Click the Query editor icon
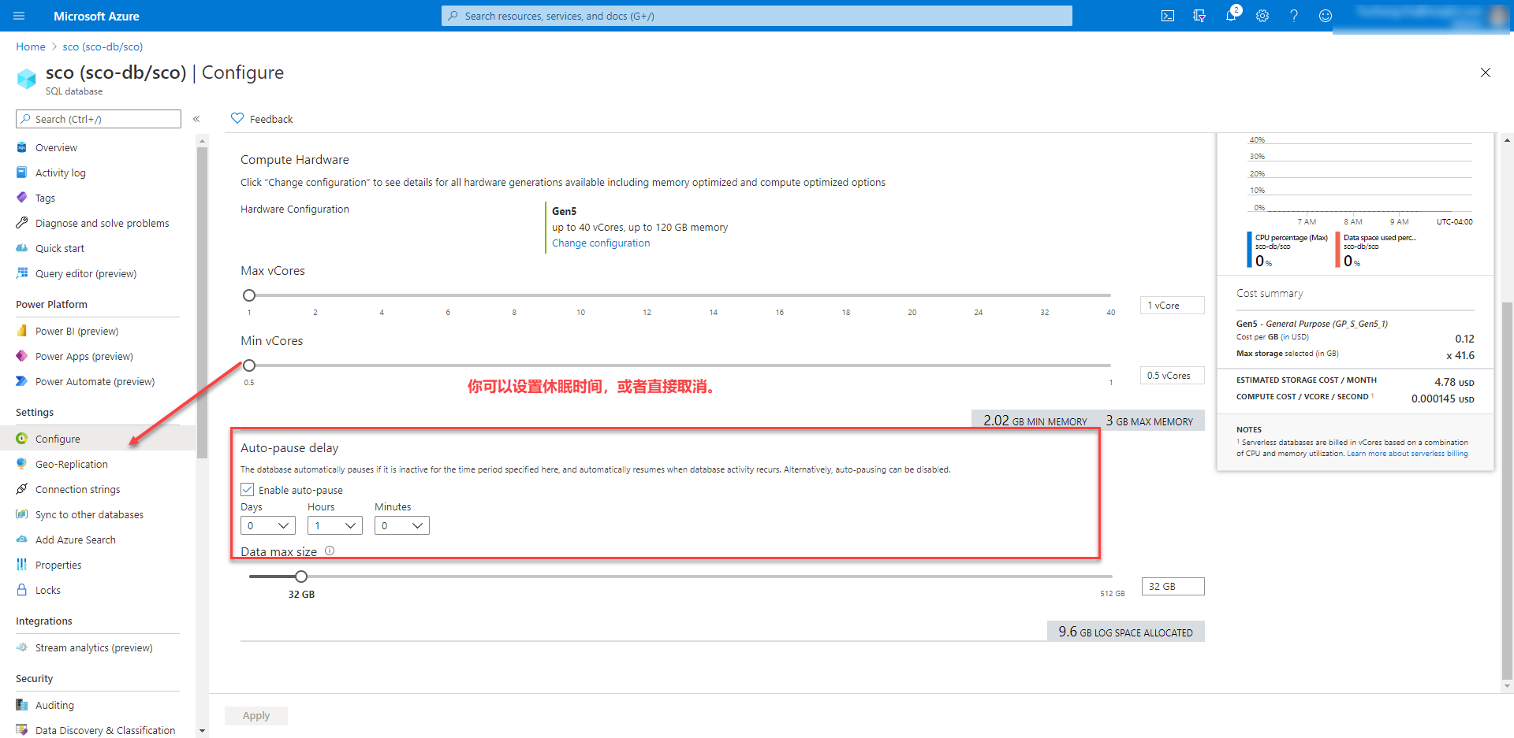Image resolution: width=1514 pixels, height=738 pixels. [22, 273]
